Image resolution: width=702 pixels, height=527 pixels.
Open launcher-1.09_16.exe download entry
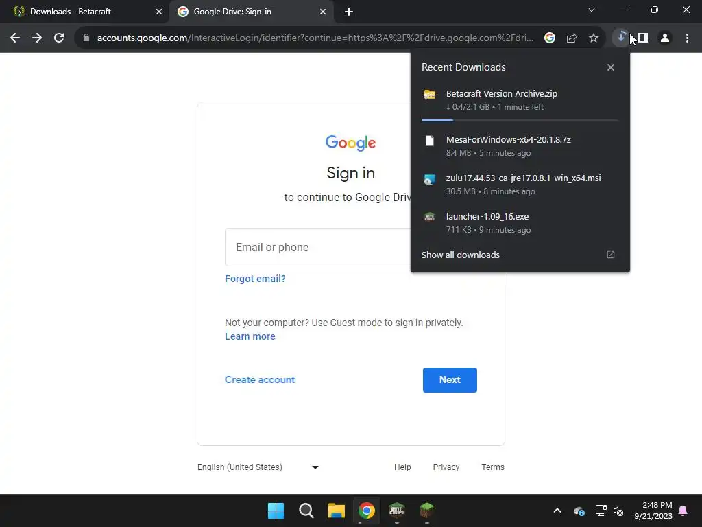pos(520,223)
